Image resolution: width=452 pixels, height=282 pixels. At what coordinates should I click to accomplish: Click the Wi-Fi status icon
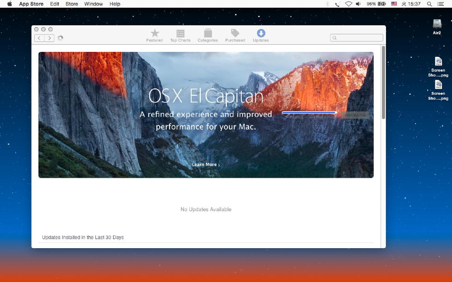[348, 4]
